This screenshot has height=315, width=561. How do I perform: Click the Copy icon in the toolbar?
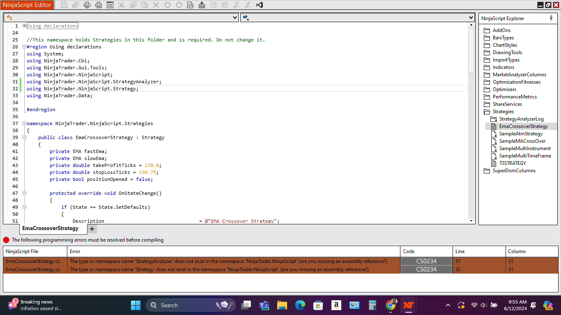coord(133,5)
